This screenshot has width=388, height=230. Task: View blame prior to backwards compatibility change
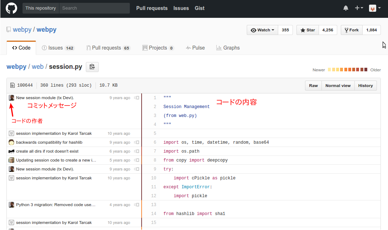point(137,142)
